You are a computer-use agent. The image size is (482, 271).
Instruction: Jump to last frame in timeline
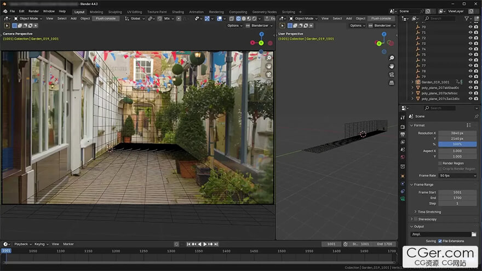click(x=216, y=244)
